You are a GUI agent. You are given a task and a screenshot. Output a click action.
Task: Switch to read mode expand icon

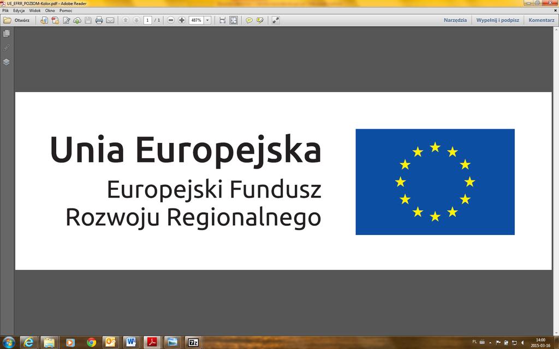click(276, 20)
